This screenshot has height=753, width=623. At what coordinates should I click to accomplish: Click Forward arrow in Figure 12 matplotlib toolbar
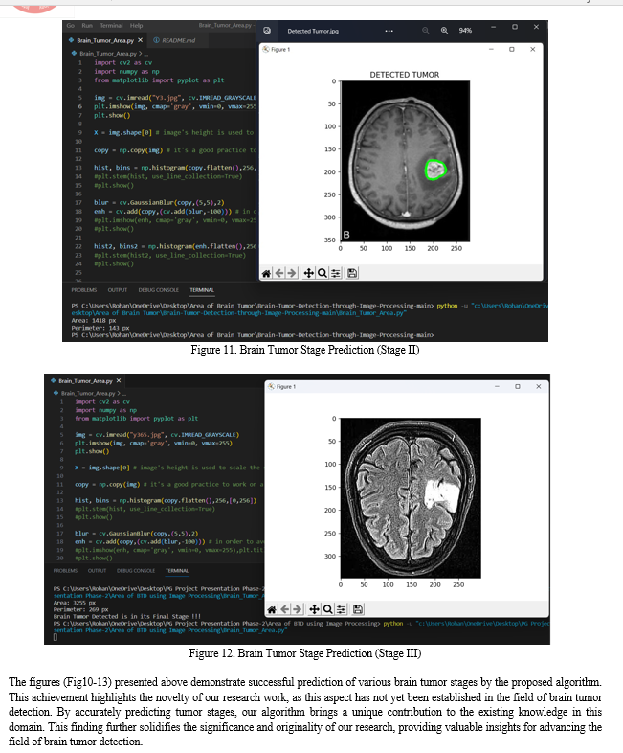pyautogui.click(x=298, y=609)
